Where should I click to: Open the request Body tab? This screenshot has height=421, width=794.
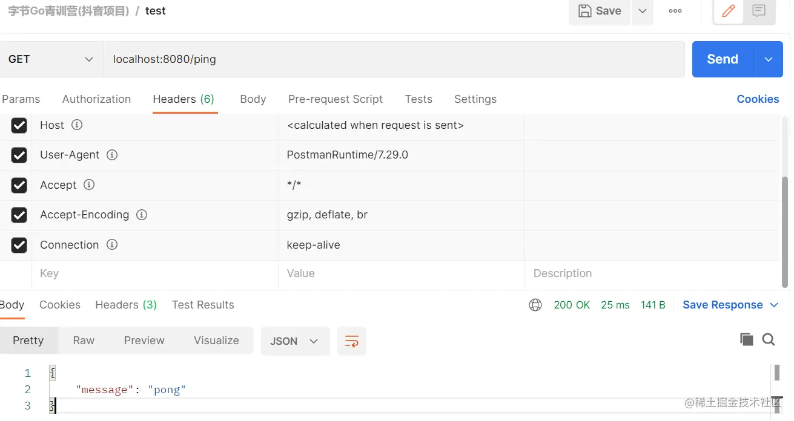(253, 99)
